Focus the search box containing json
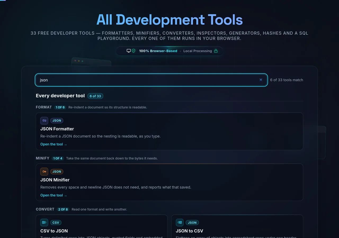Image resolution: width=339 pixels, height=238 pixels. point(151,80)
